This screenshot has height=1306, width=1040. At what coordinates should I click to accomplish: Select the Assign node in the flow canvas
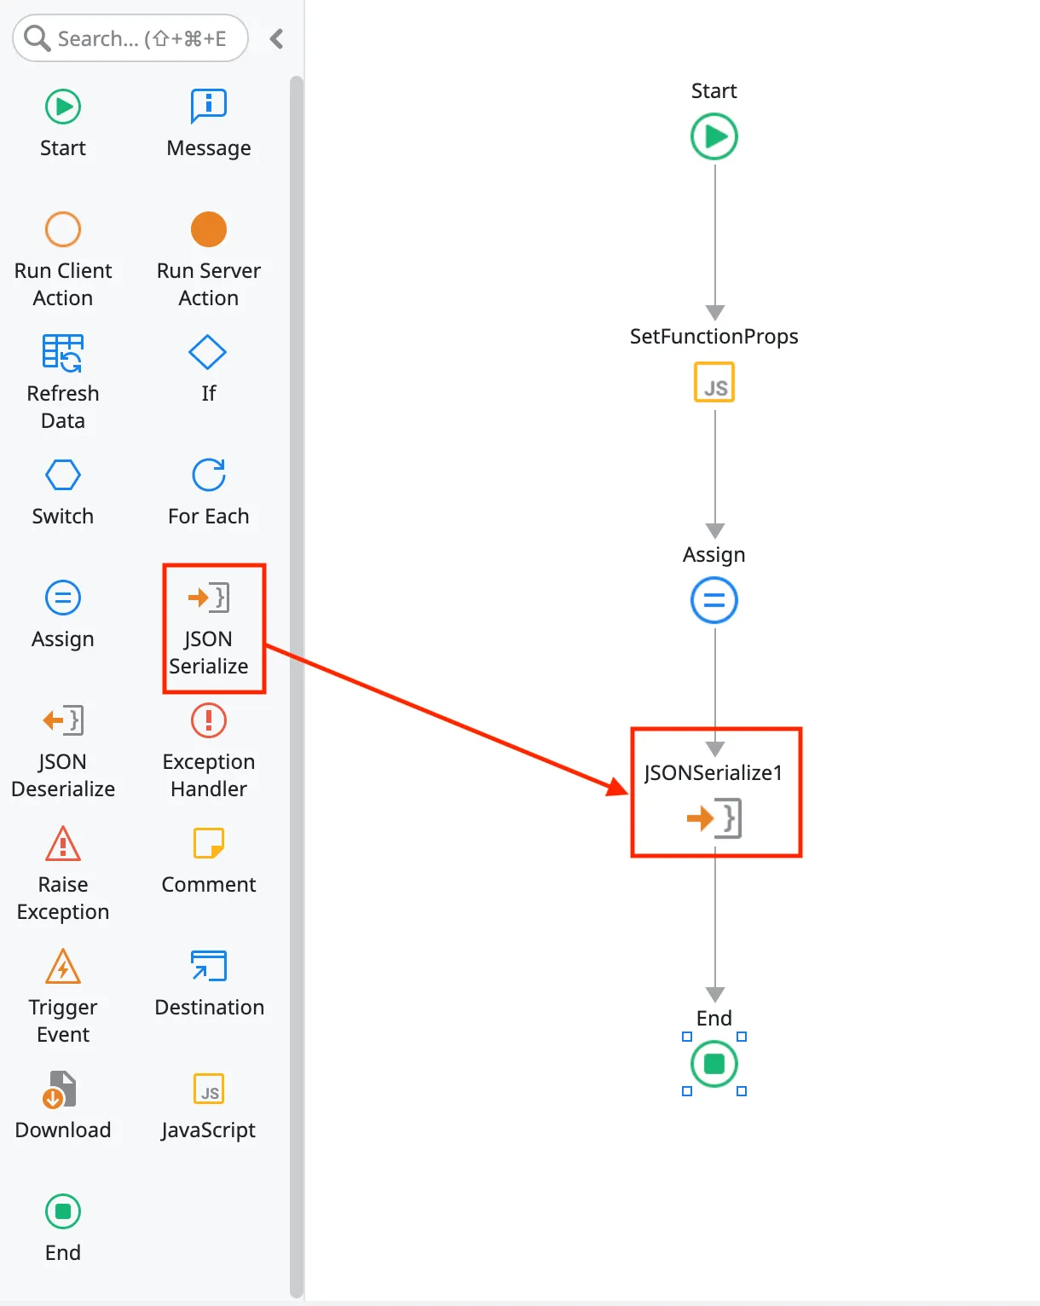(714, 599)
